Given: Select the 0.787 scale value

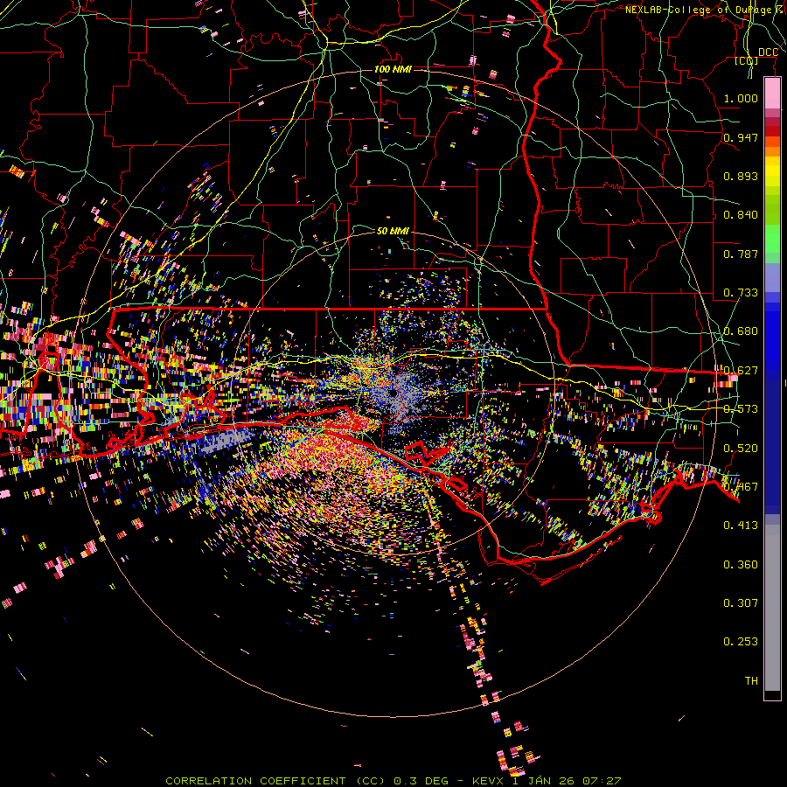Looking at the screenshot, I should click(741, 254).
